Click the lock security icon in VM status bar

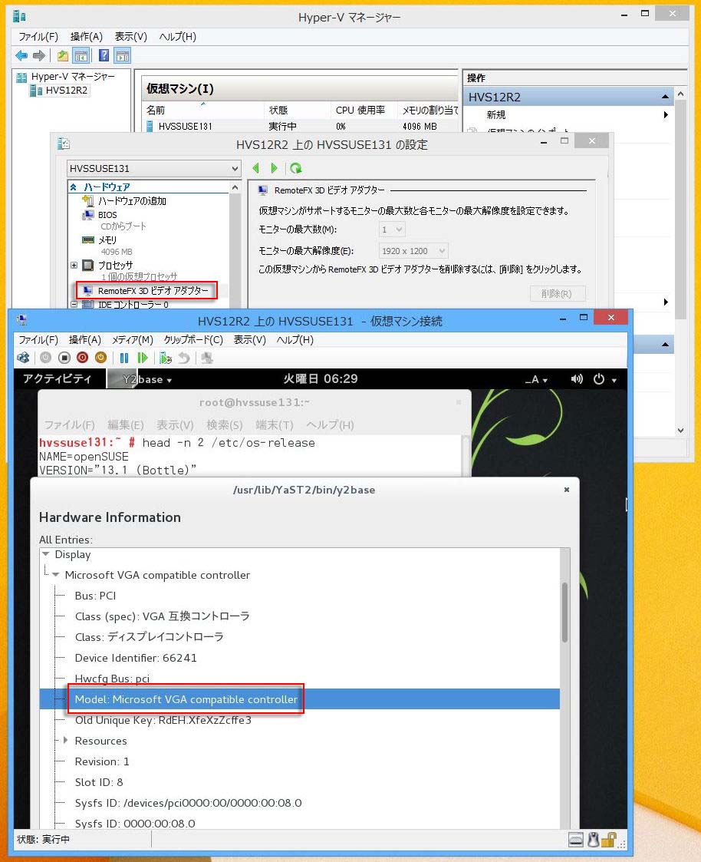click(609, 840)
